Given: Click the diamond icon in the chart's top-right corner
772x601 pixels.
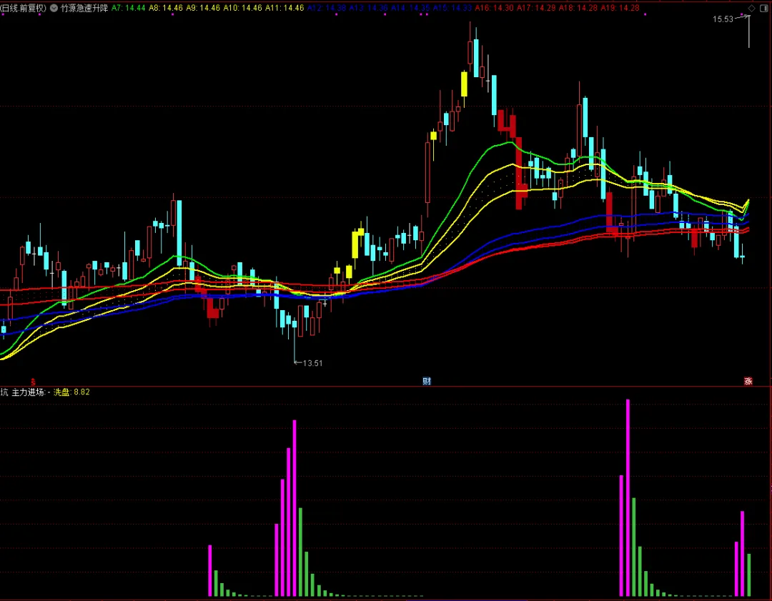Looking at the screenshot, I should [x=751, y=9].
